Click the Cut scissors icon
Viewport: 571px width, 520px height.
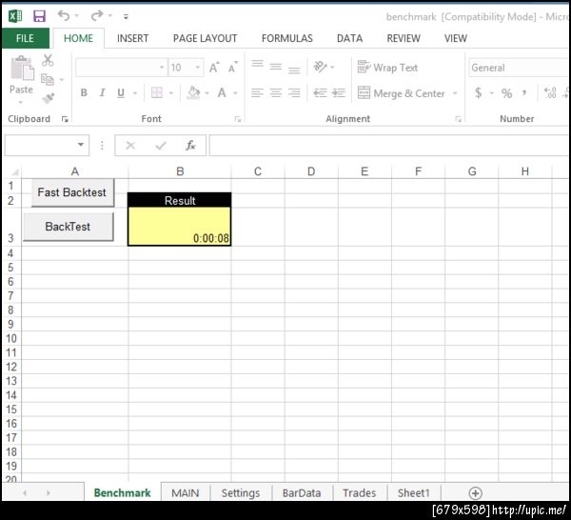[48, 61]
